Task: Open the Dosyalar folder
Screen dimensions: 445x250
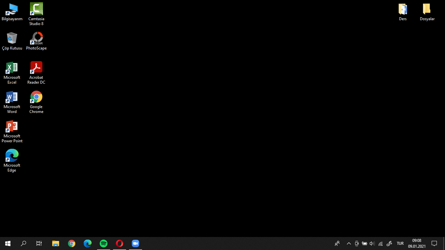Action: point(427,10)
